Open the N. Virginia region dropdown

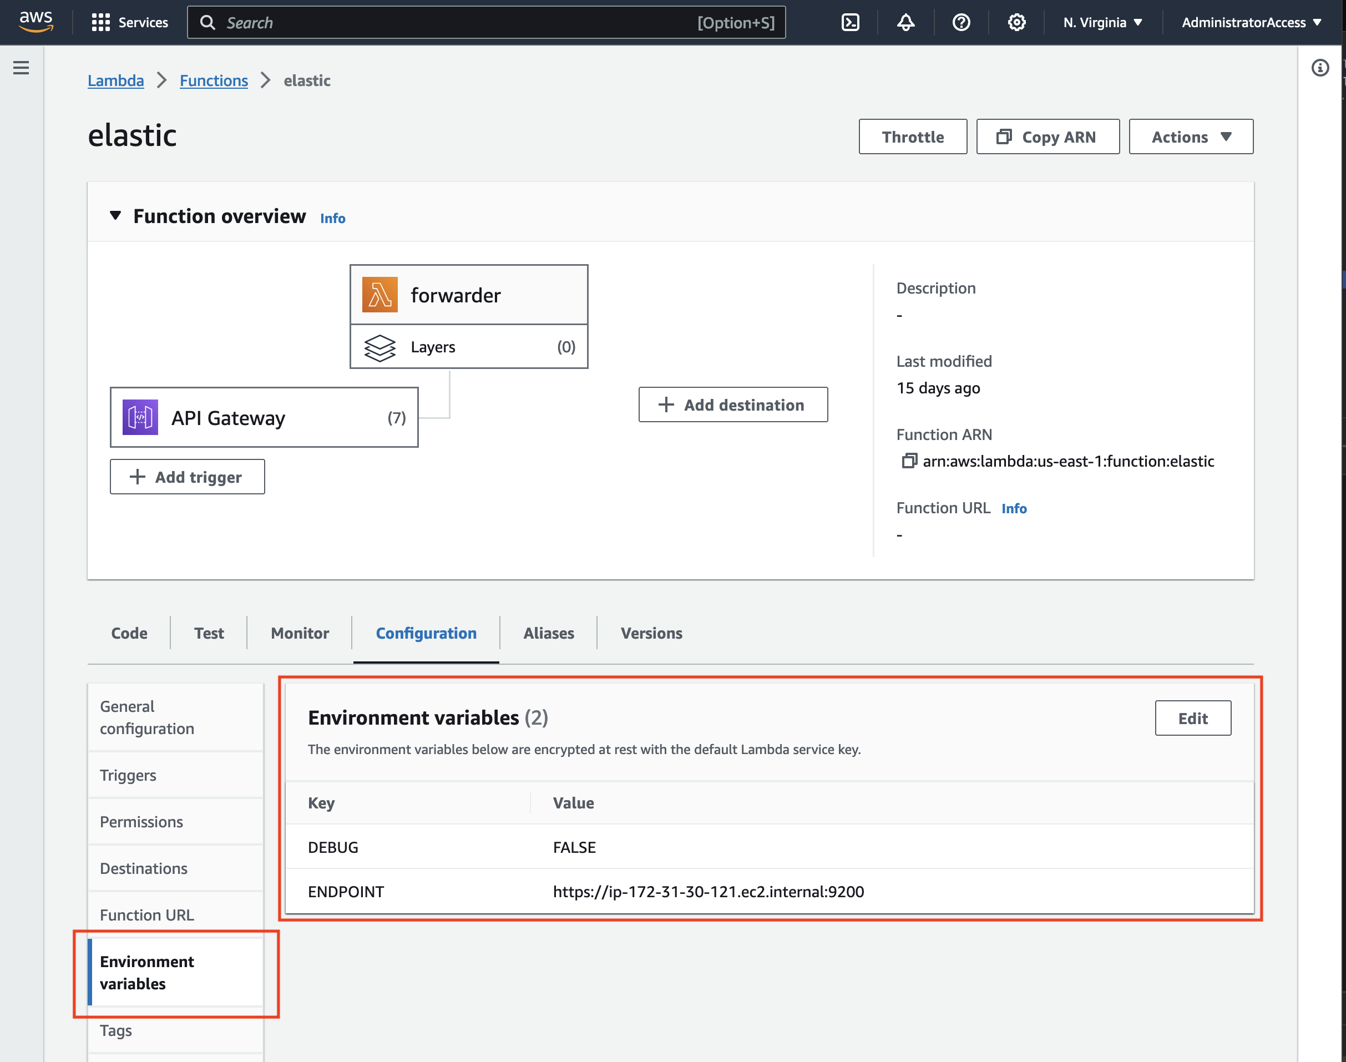point(1102,22)
